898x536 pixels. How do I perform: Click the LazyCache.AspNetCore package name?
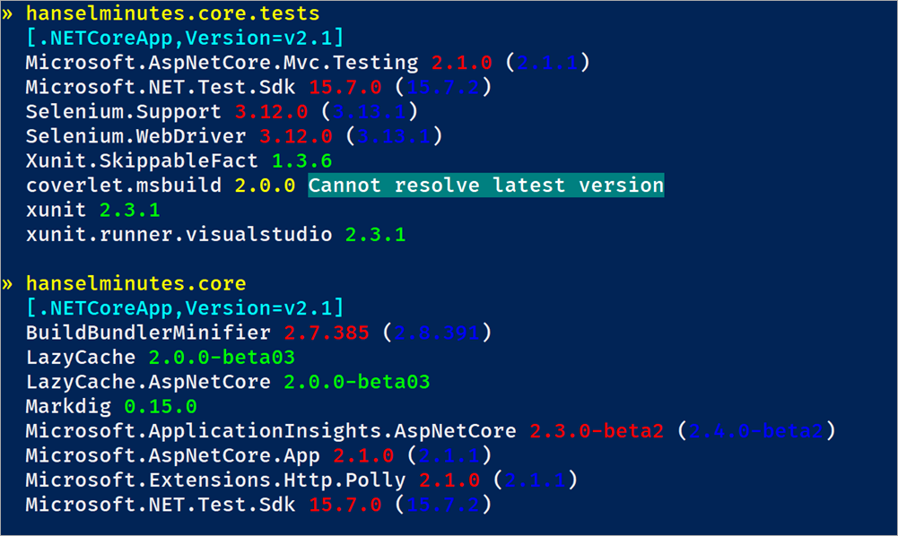coord(148,382)
